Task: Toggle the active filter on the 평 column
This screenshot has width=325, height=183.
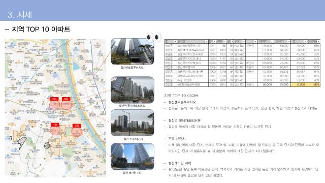Action: click(x=232, y=42)
